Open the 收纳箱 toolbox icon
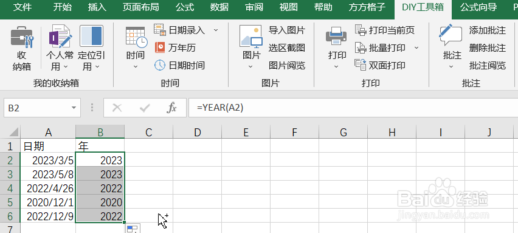This screenshot has width=518, height=233. [21, 37]
